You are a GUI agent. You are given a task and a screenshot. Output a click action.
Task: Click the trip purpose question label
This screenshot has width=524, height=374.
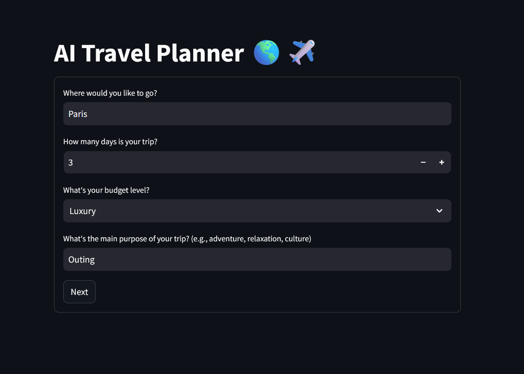click(187, 239)
